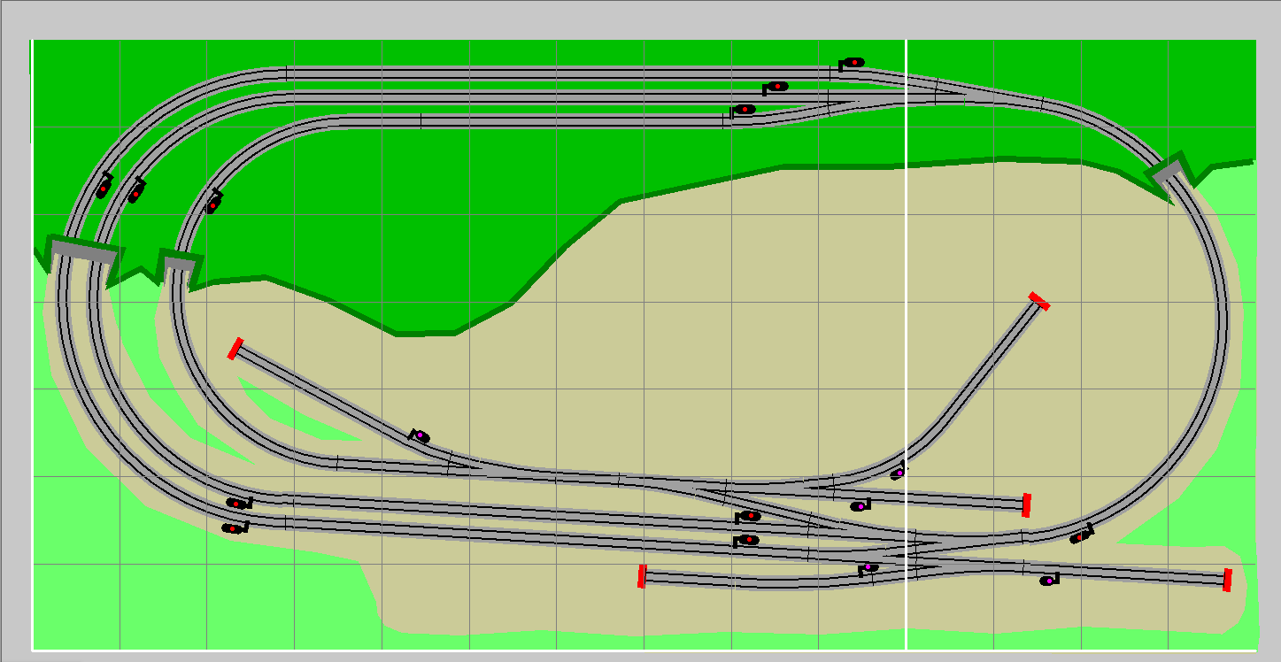Click the magenta signal beside the right diagonal siding
1281x662 pixels.
tap(899, 472)
